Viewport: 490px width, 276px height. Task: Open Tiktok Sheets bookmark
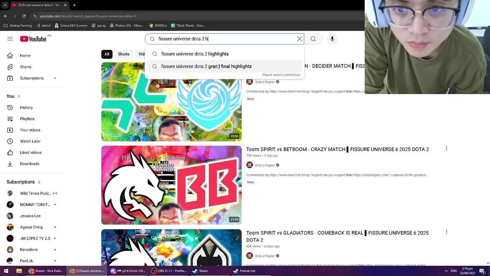pyautogui.click(x=188, y=25)
